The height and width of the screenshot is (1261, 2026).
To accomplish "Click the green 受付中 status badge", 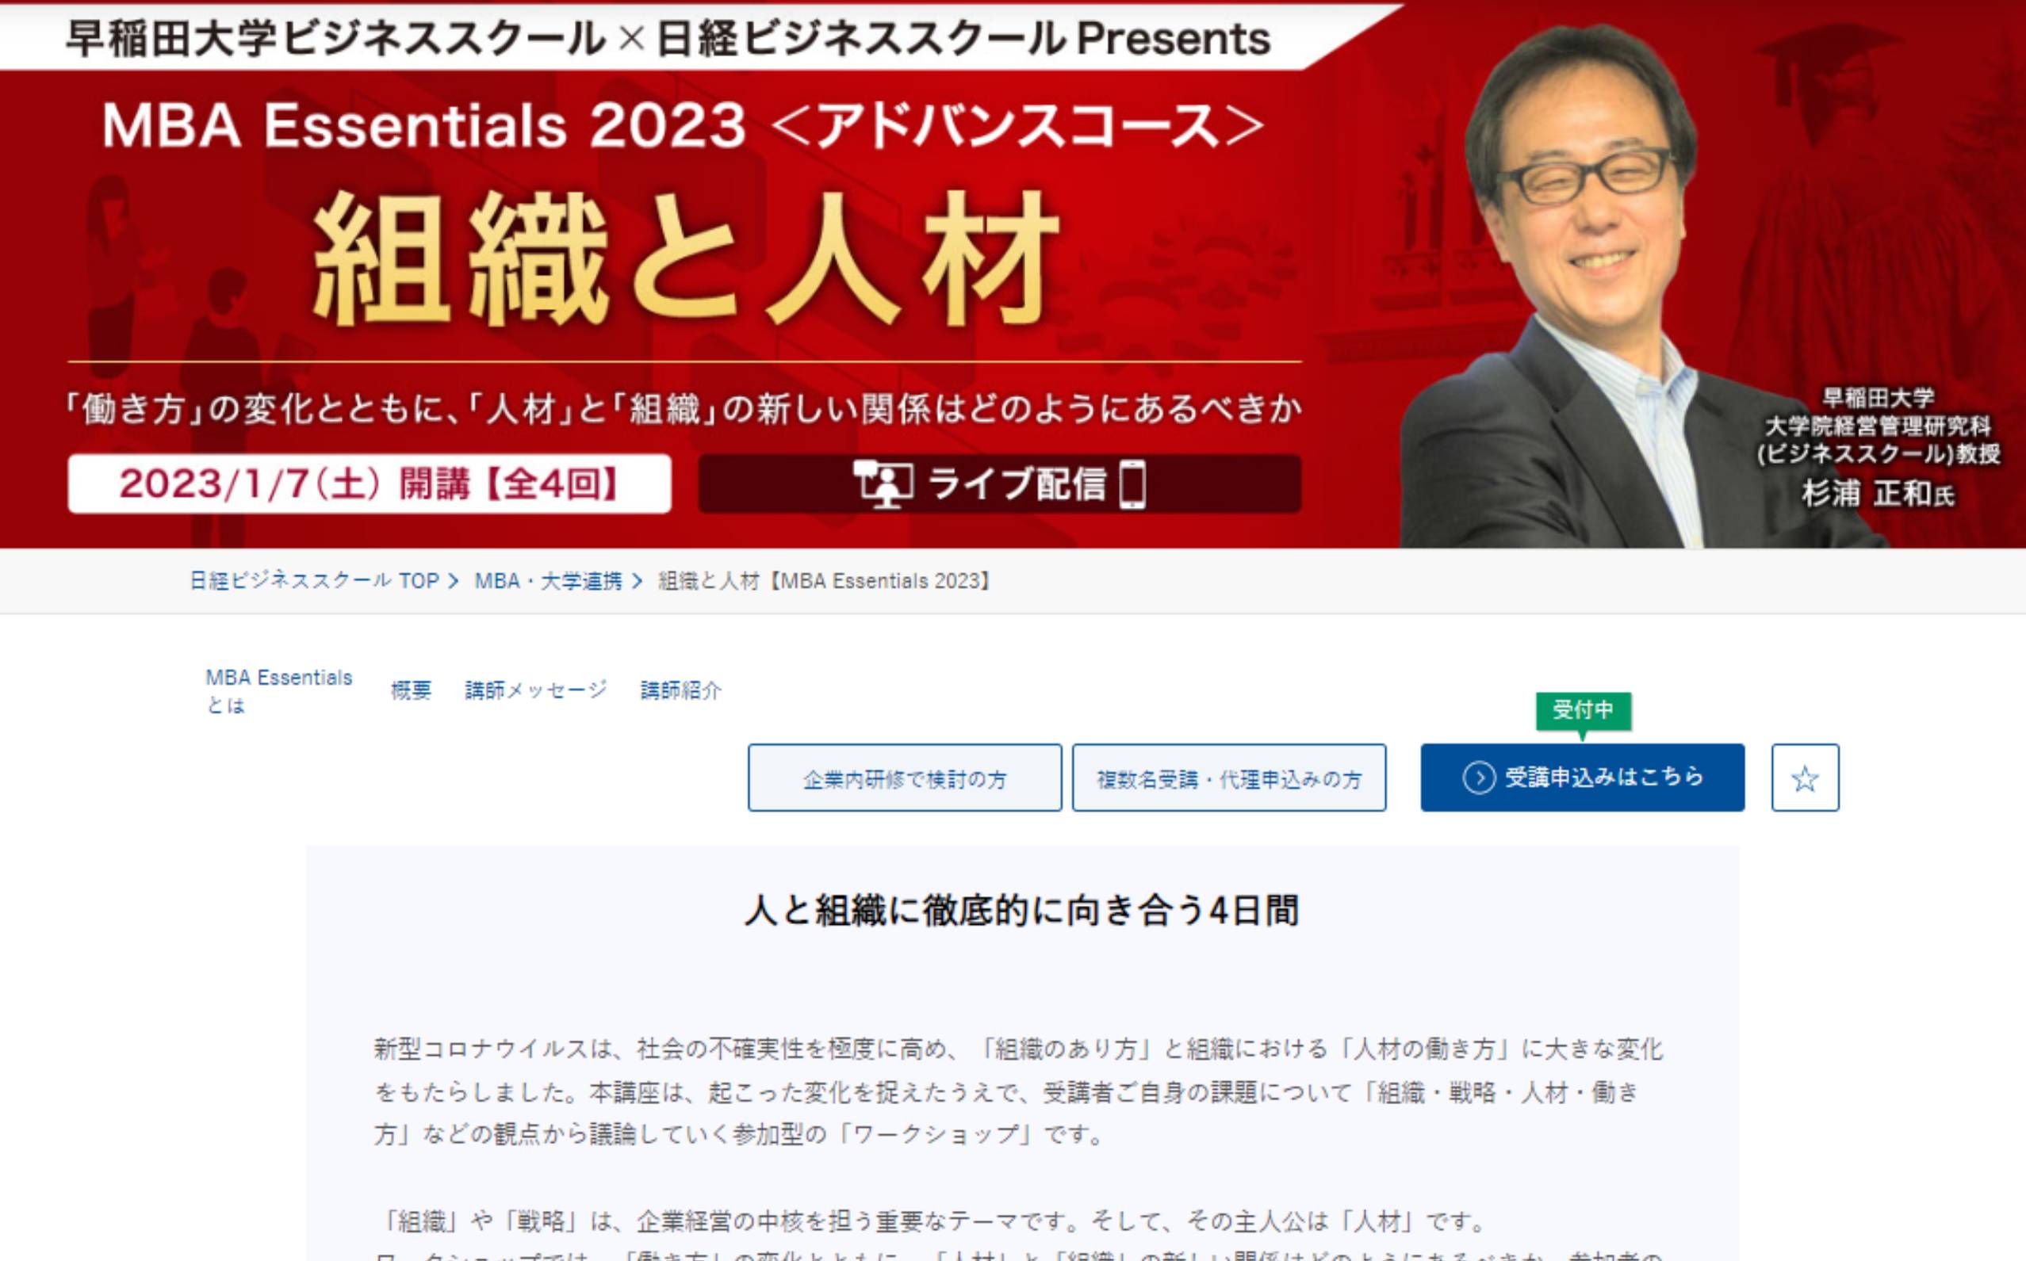I will click(1583, 711).
